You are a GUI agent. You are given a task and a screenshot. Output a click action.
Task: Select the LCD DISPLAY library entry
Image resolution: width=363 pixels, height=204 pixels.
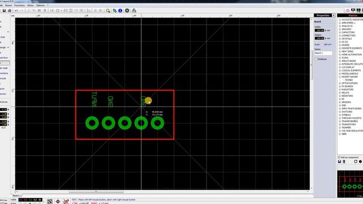pos(348,67)
